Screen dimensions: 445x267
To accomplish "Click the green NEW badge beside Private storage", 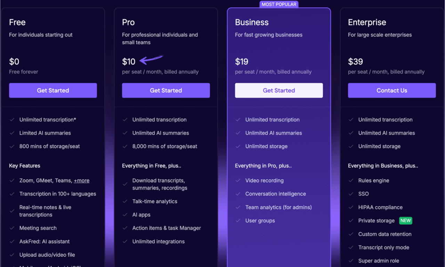I will click(x=405, y=220).
